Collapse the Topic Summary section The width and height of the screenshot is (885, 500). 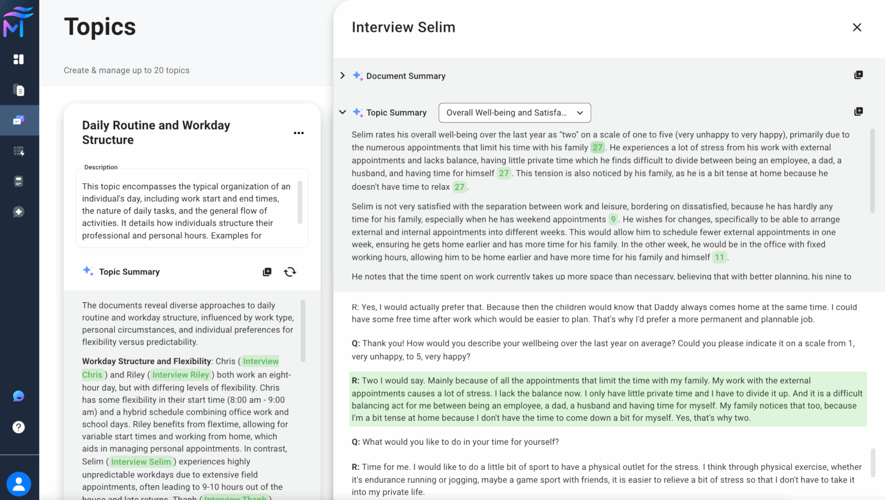(x=342, y=112)
